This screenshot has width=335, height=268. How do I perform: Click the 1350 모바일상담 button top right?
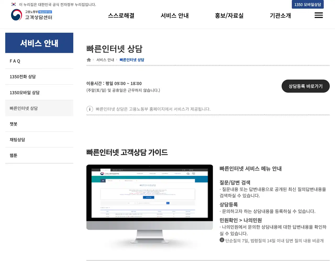308,4
